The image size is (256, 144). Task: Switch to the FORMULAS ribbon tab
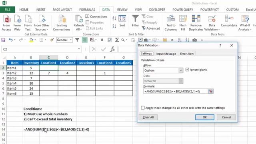[x=87, y=10]
